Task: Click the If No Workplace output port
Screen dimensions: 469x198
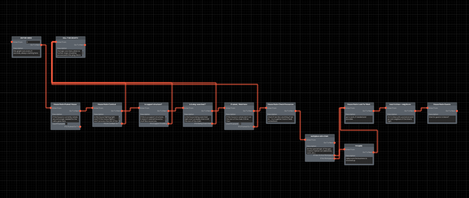Action: (x=335, y=158)
